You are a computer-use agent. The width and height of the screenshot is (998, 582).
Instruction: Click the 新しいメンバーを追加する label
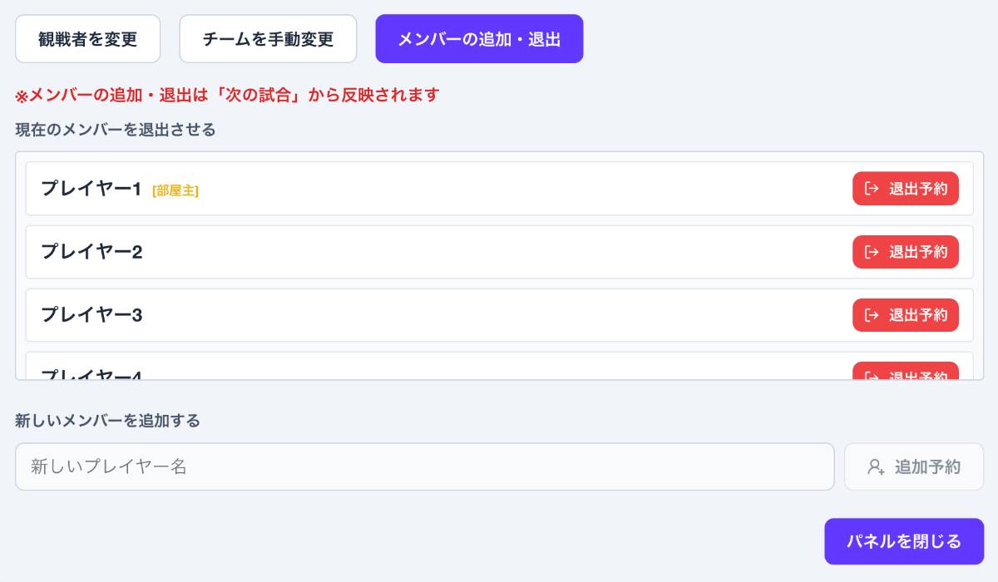point(107,421)
